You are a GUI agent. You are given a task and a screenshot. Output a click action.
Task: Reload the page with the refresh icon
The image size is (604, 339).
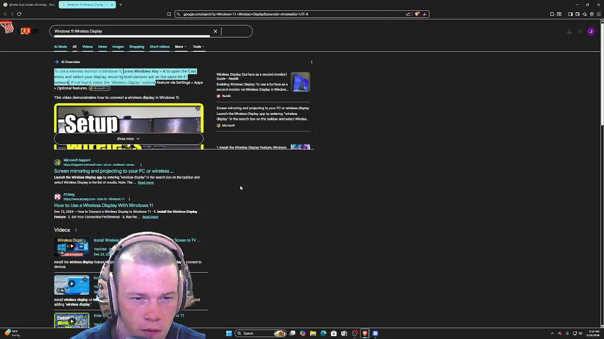[19, 14]
